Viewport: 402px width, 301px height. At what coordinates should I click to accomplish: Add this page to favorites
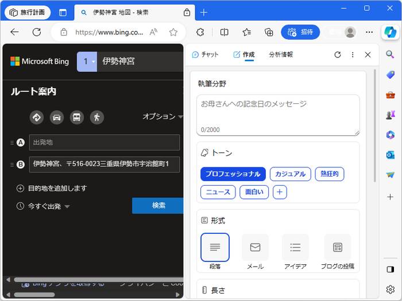click(173, 32)
